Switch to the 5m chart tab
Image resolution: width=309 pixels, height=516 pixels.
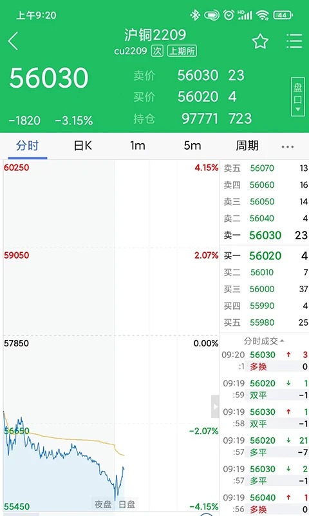192,146
